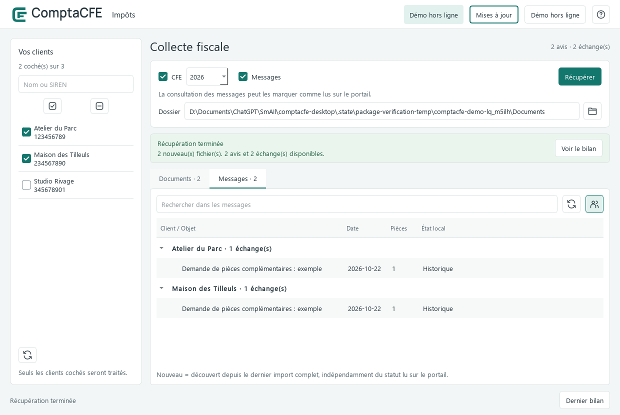Click the '2 coché(s) sur 3' counter
620x415 pixels.
[41, 66]
